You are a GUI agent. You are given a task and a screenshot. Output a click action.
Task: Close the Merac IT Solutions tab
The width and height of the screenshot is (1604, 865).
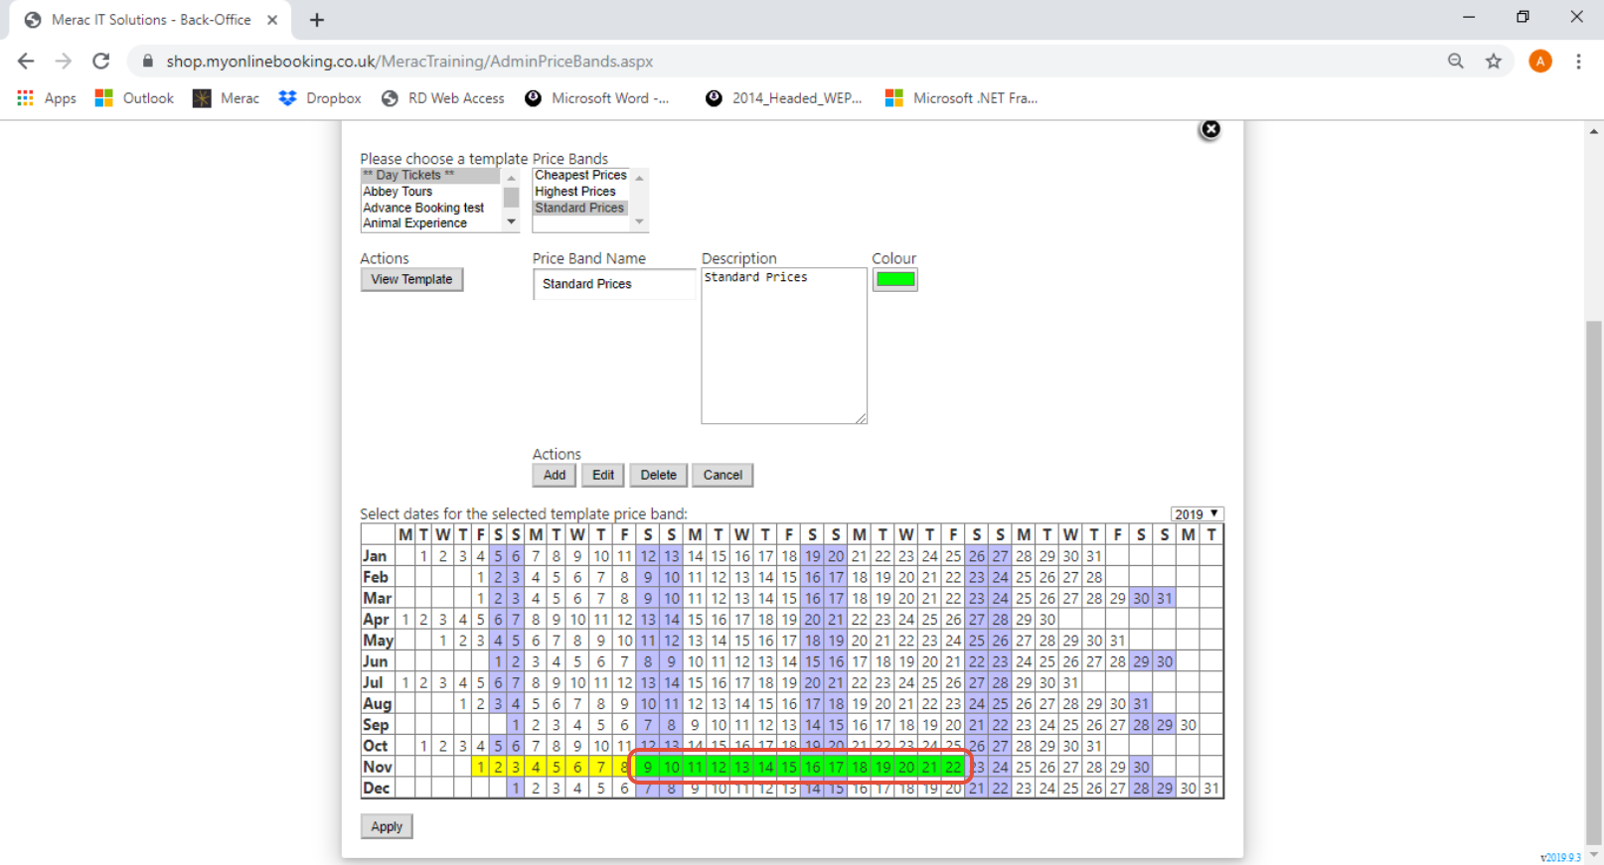point(272,20)
